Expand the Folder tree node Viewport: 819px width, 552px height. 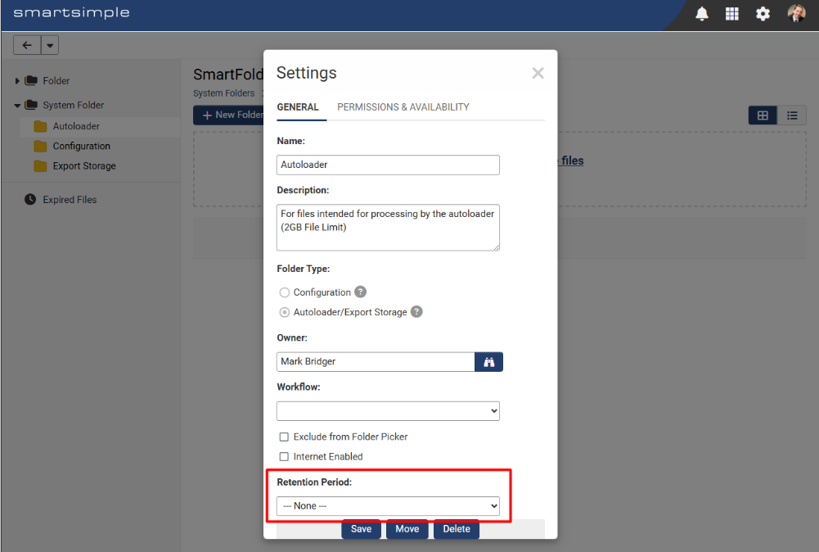[17, 81]
